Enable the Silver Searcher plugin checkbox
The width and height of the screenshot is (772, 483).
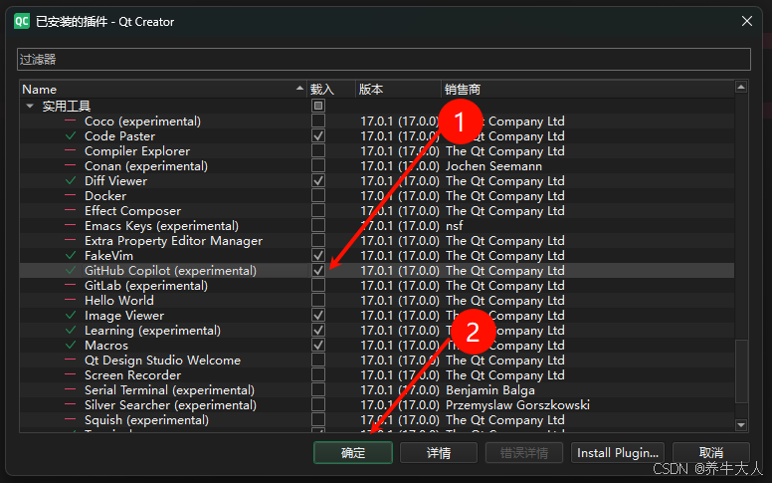(318, 405)
